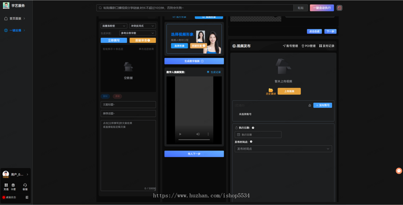Click help icon next to 执行日期

coord(253,128)
